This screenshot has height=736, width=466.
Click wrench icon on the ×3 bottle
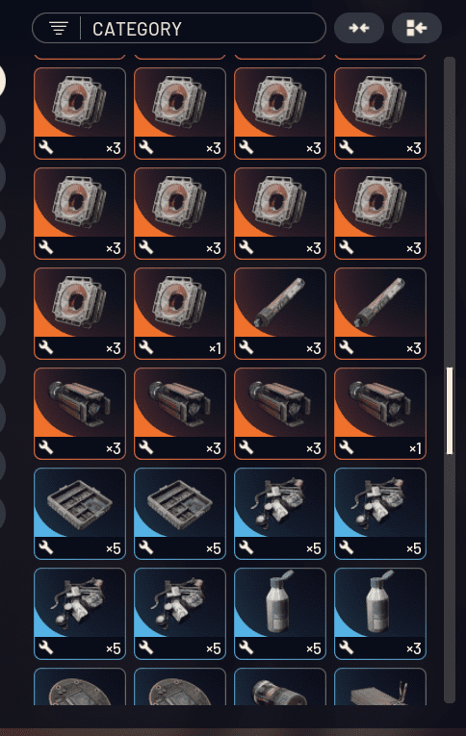(x=347, y=647)
